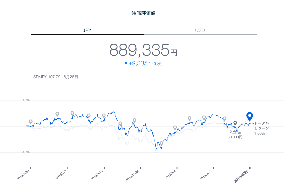Switch to the JPY currency tab
The width and height of the screenshot is (284, 194).
(87, 30)
